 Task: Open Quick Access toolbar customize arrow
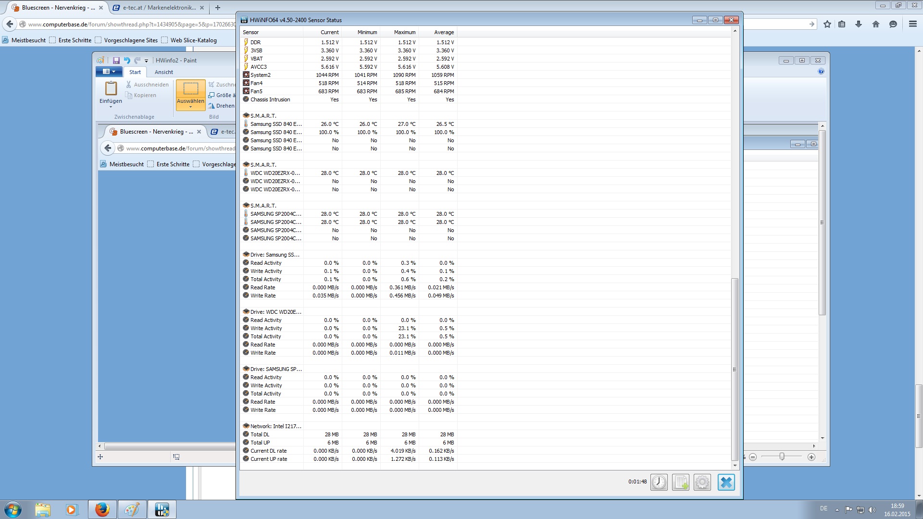tap(146, 61)
